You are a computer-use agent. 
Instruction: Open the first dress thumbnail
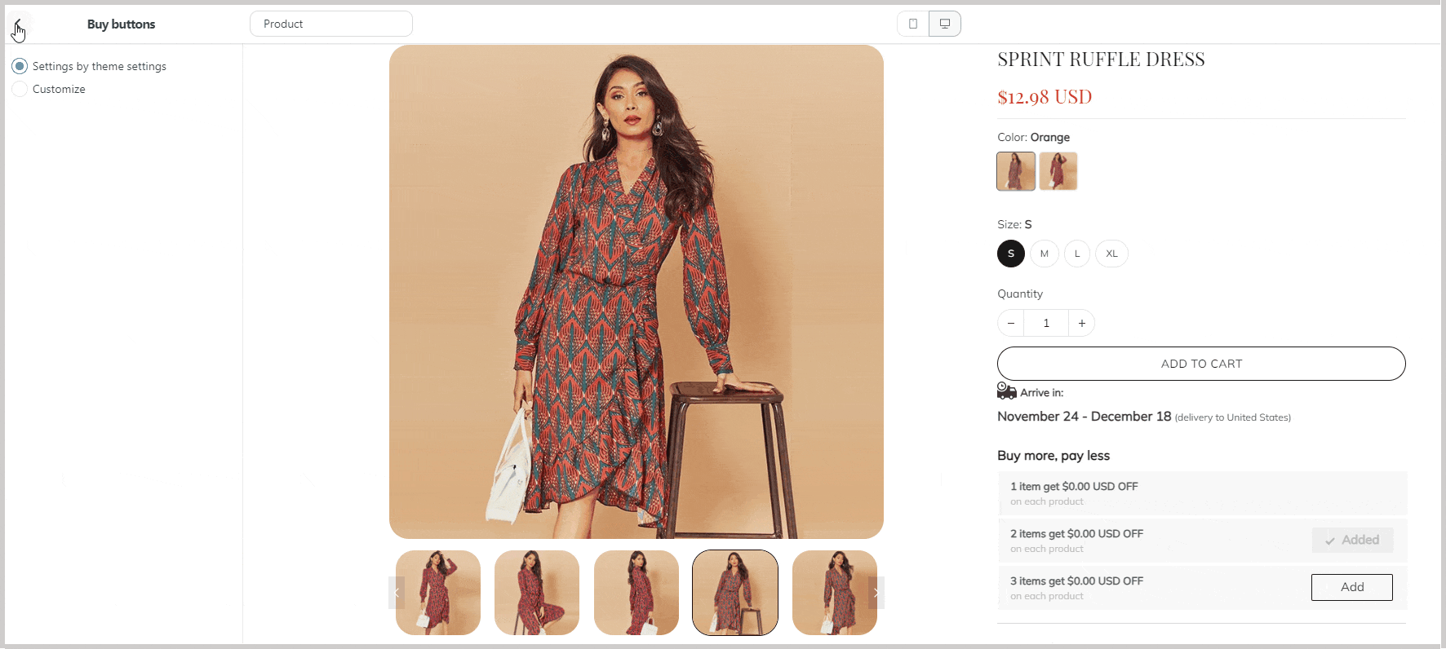(438, 593)
